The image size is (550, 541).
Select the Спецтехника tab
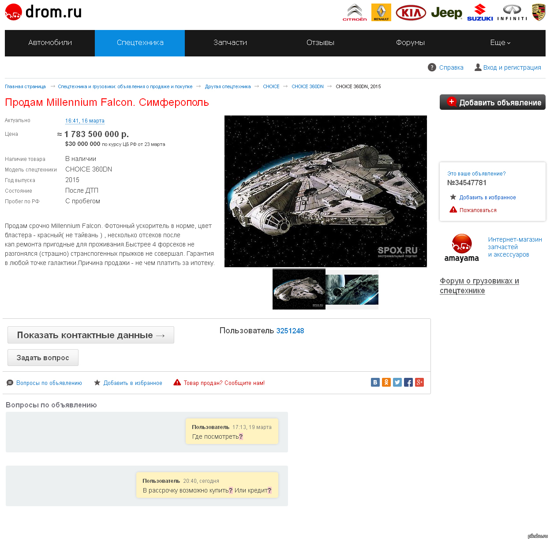click(x=140, y=43)
